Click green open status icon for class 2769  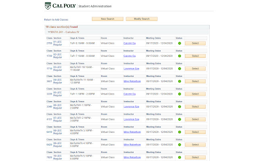tap(179, 43)
